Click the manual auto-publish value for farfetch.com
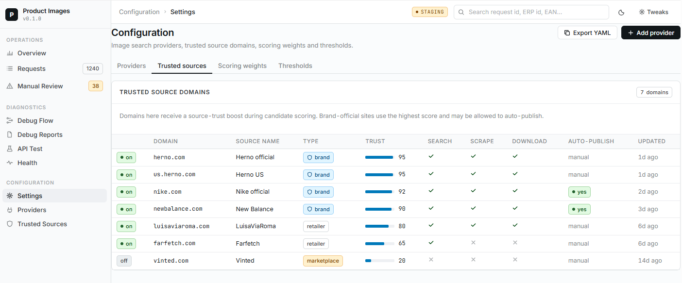The height and width of the screenshot is (283, 682). pyautogui.click(x=579, y=244)
